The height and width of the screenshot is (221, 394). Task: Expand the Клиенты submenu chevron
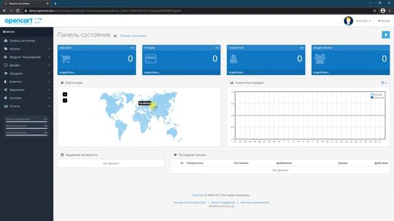[x=49, y=82]
